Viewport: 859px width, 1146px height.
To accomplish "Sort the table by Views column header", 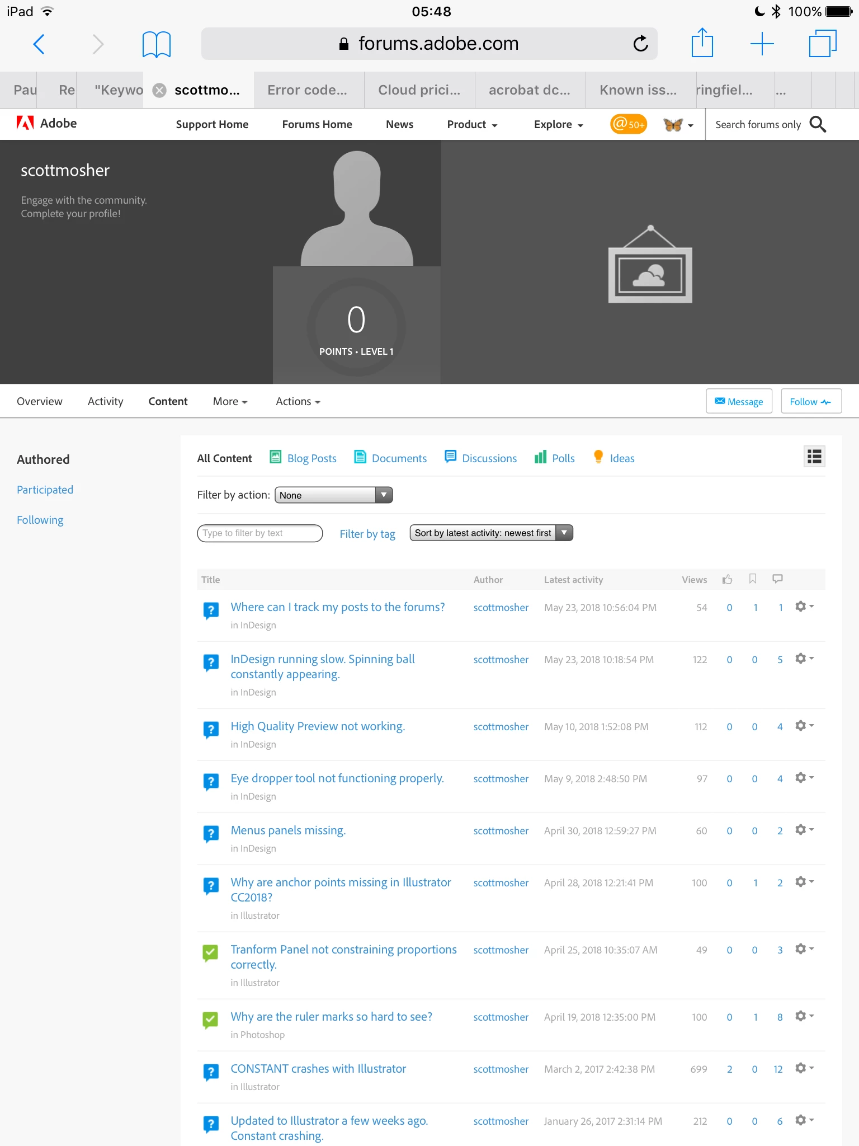I will (694, 580).
